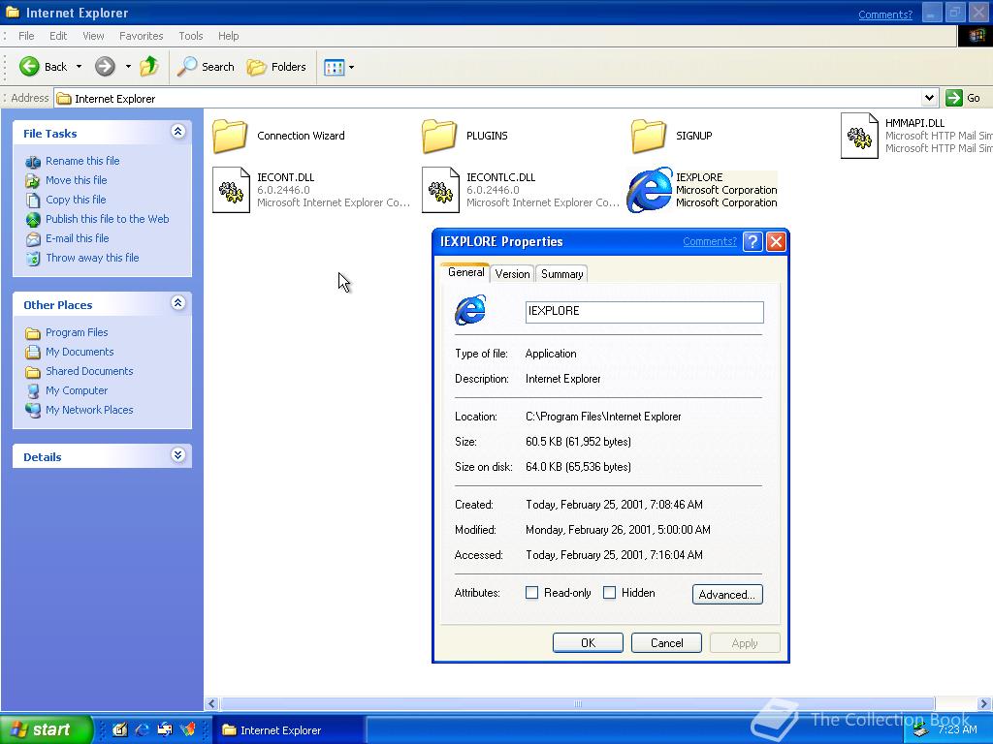
Task: Click E-mail this file
Action: point(78,238)
